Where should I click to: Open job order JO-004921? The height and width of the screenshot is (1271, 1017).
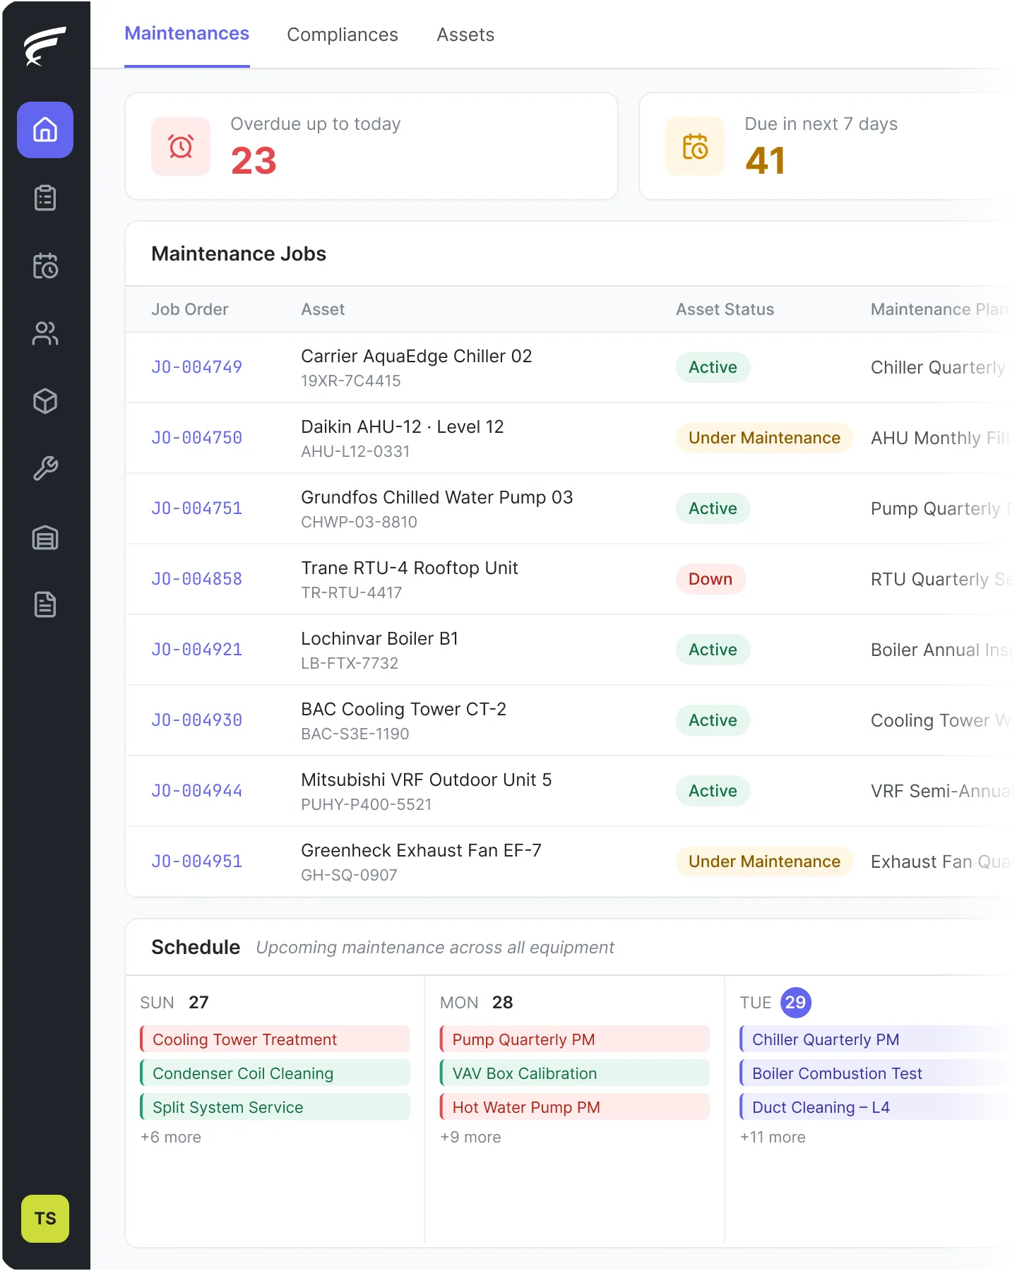197,650
